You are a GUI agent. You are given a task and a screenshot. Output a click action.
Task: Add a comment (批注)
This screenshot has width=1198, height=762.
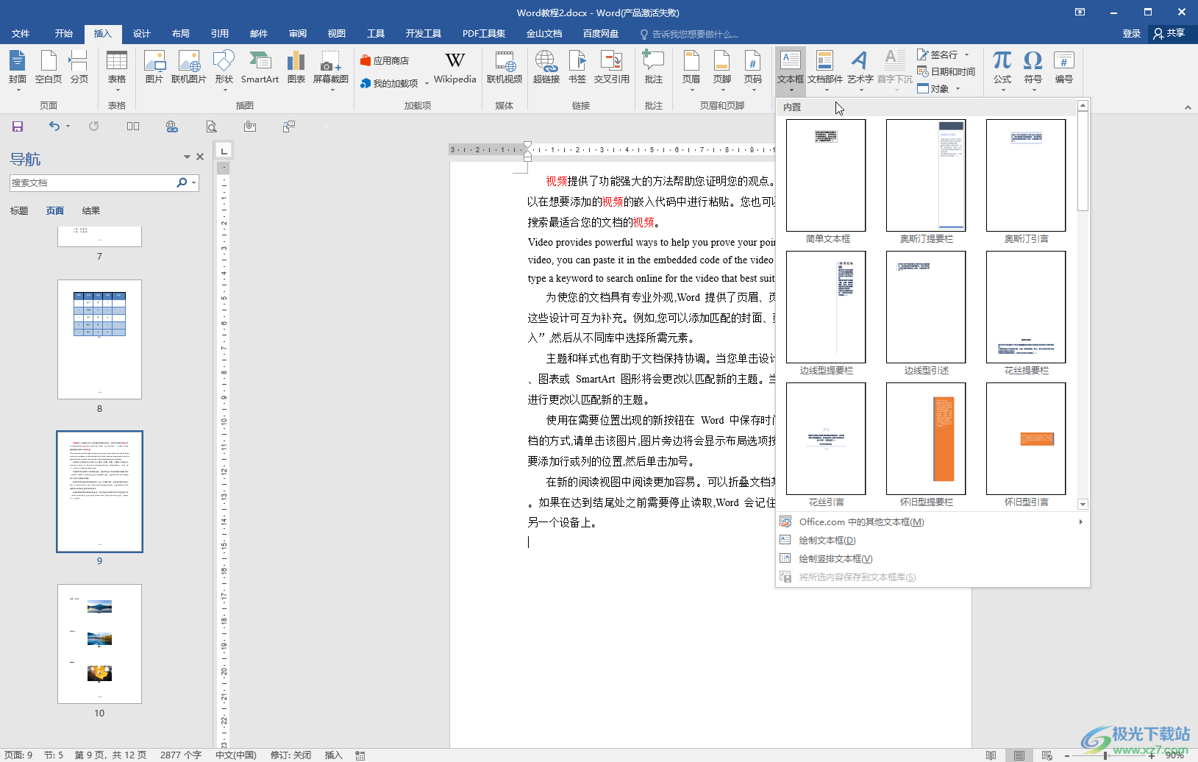(x=653, y=68)
